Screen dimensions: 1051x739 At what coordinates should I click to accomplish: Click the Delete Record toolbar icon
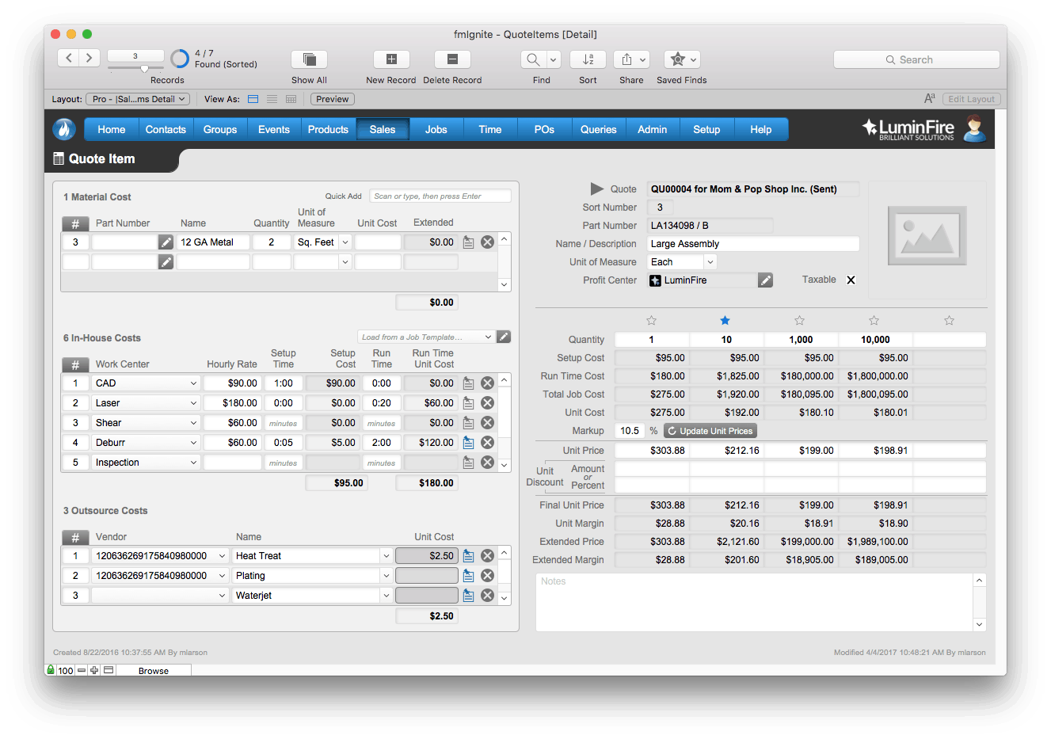[451, 59]
